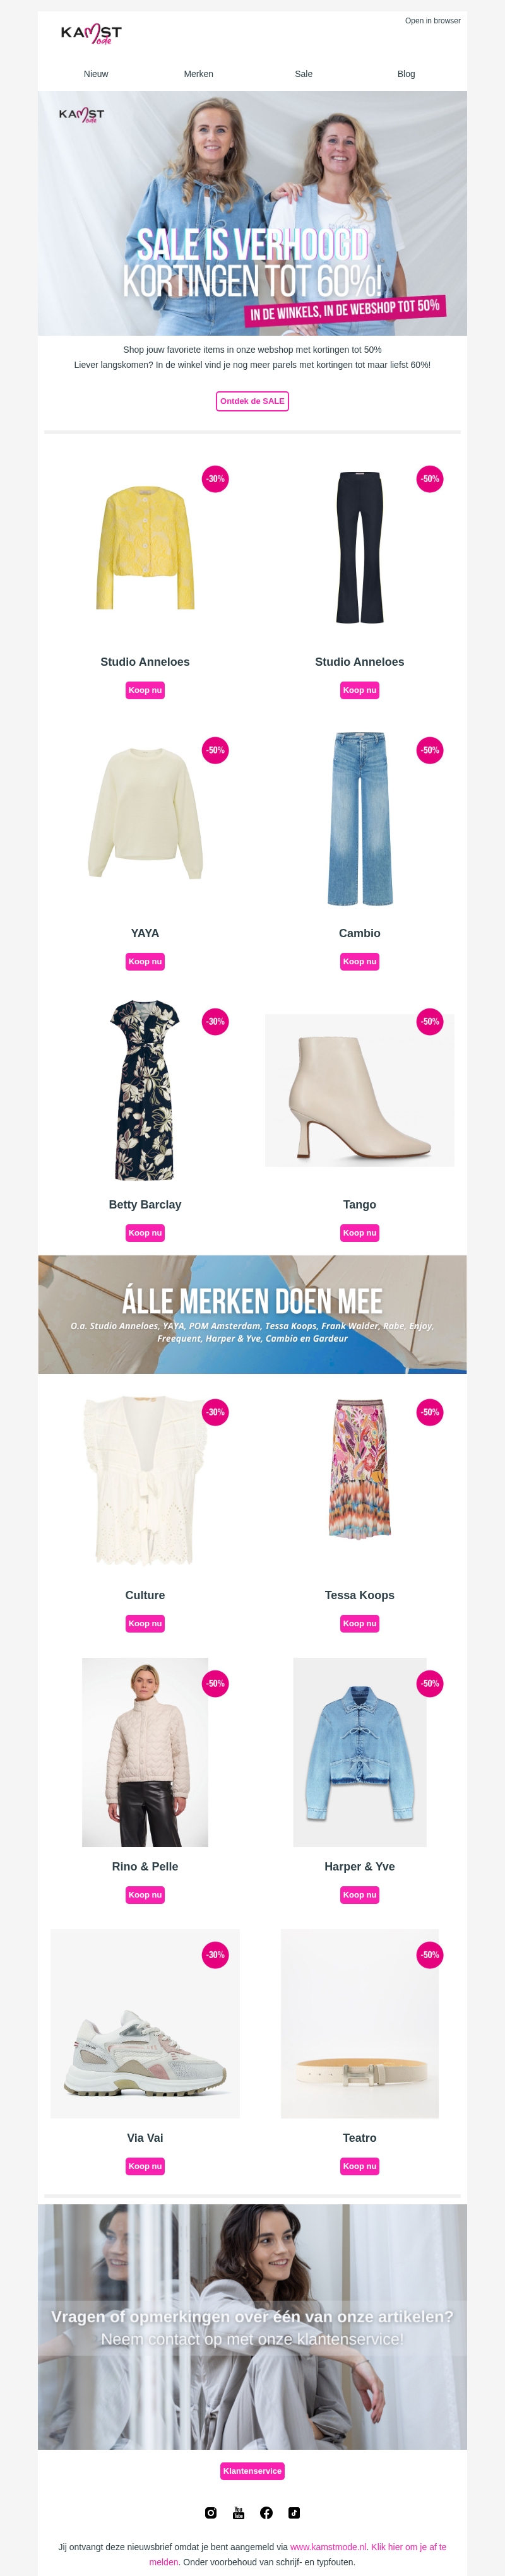Open the Blog menu item
The width and height of the screenshot is (505, 2576).
point(406,74)
